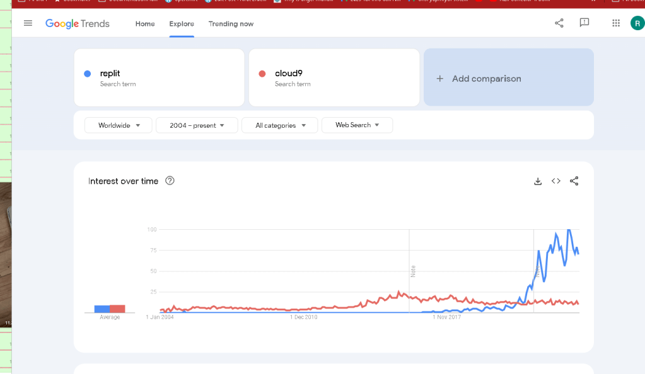Click the 1 Nov 2017 axis label
The width and height of the screenshot is (645, 374).
point(447,317)
